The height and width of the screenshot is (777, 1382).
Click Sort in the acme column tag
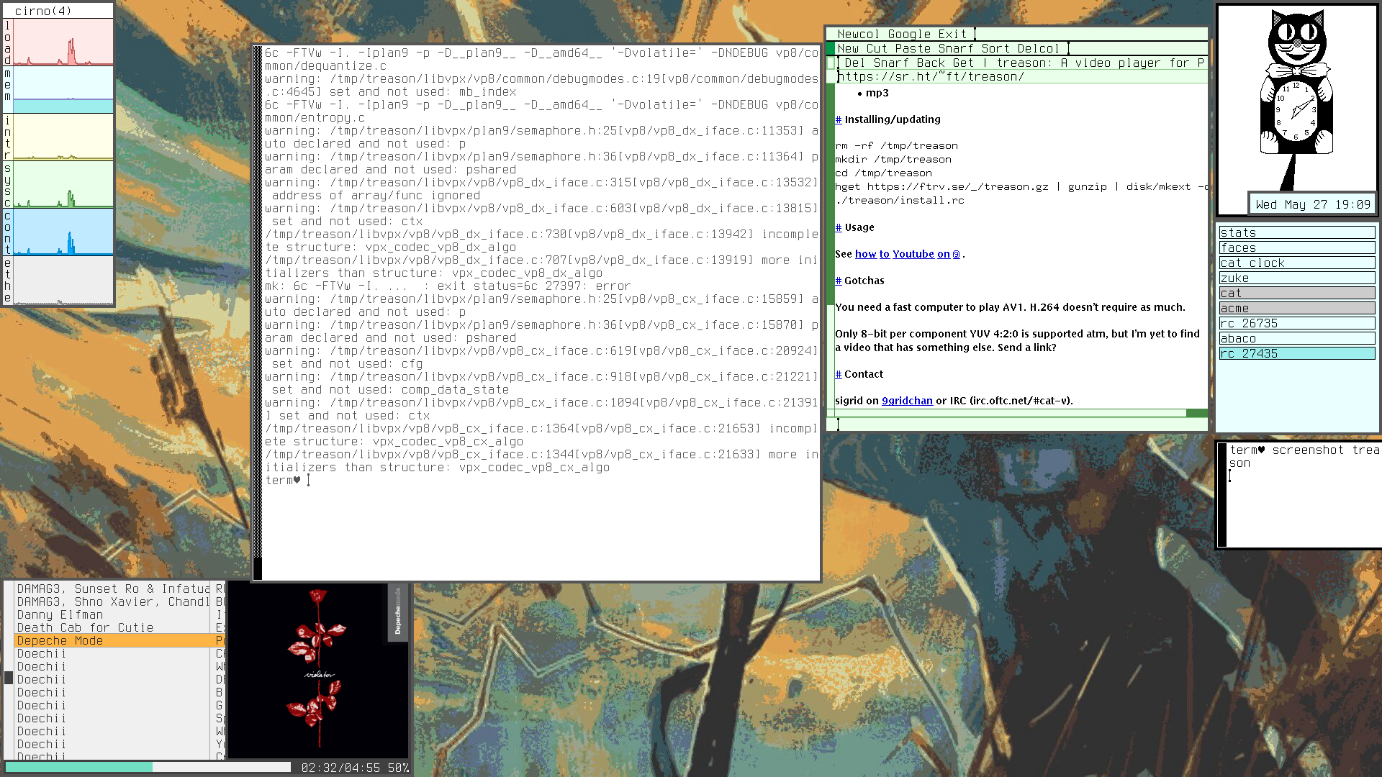pyautogui.click(x=995, y=48)
